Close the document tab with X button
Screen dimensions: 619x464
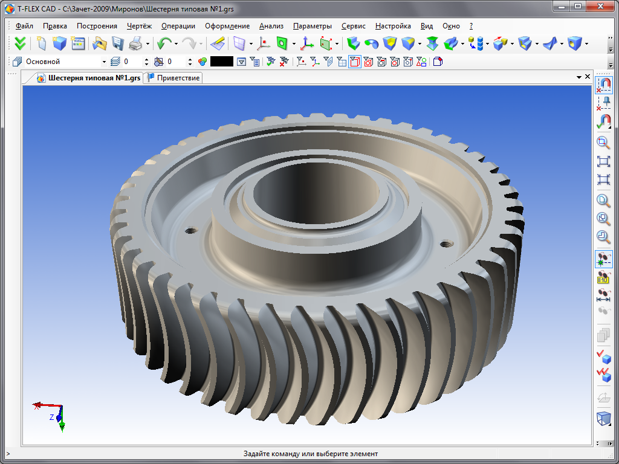587,77
